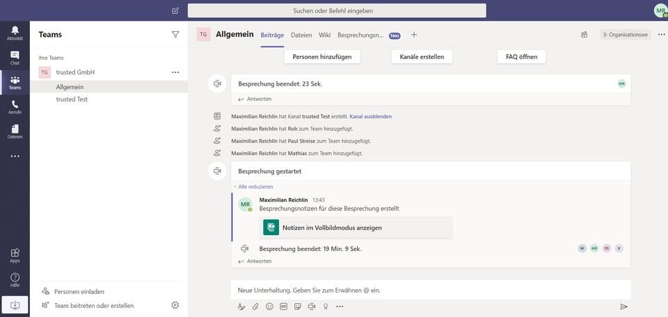Open channel more options ellipsis top right

[x=661, y=35]
